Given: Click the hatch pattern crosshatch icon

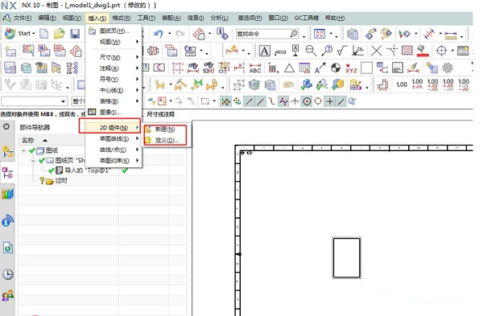Looking at the screenshot, I should click(407, 50).
